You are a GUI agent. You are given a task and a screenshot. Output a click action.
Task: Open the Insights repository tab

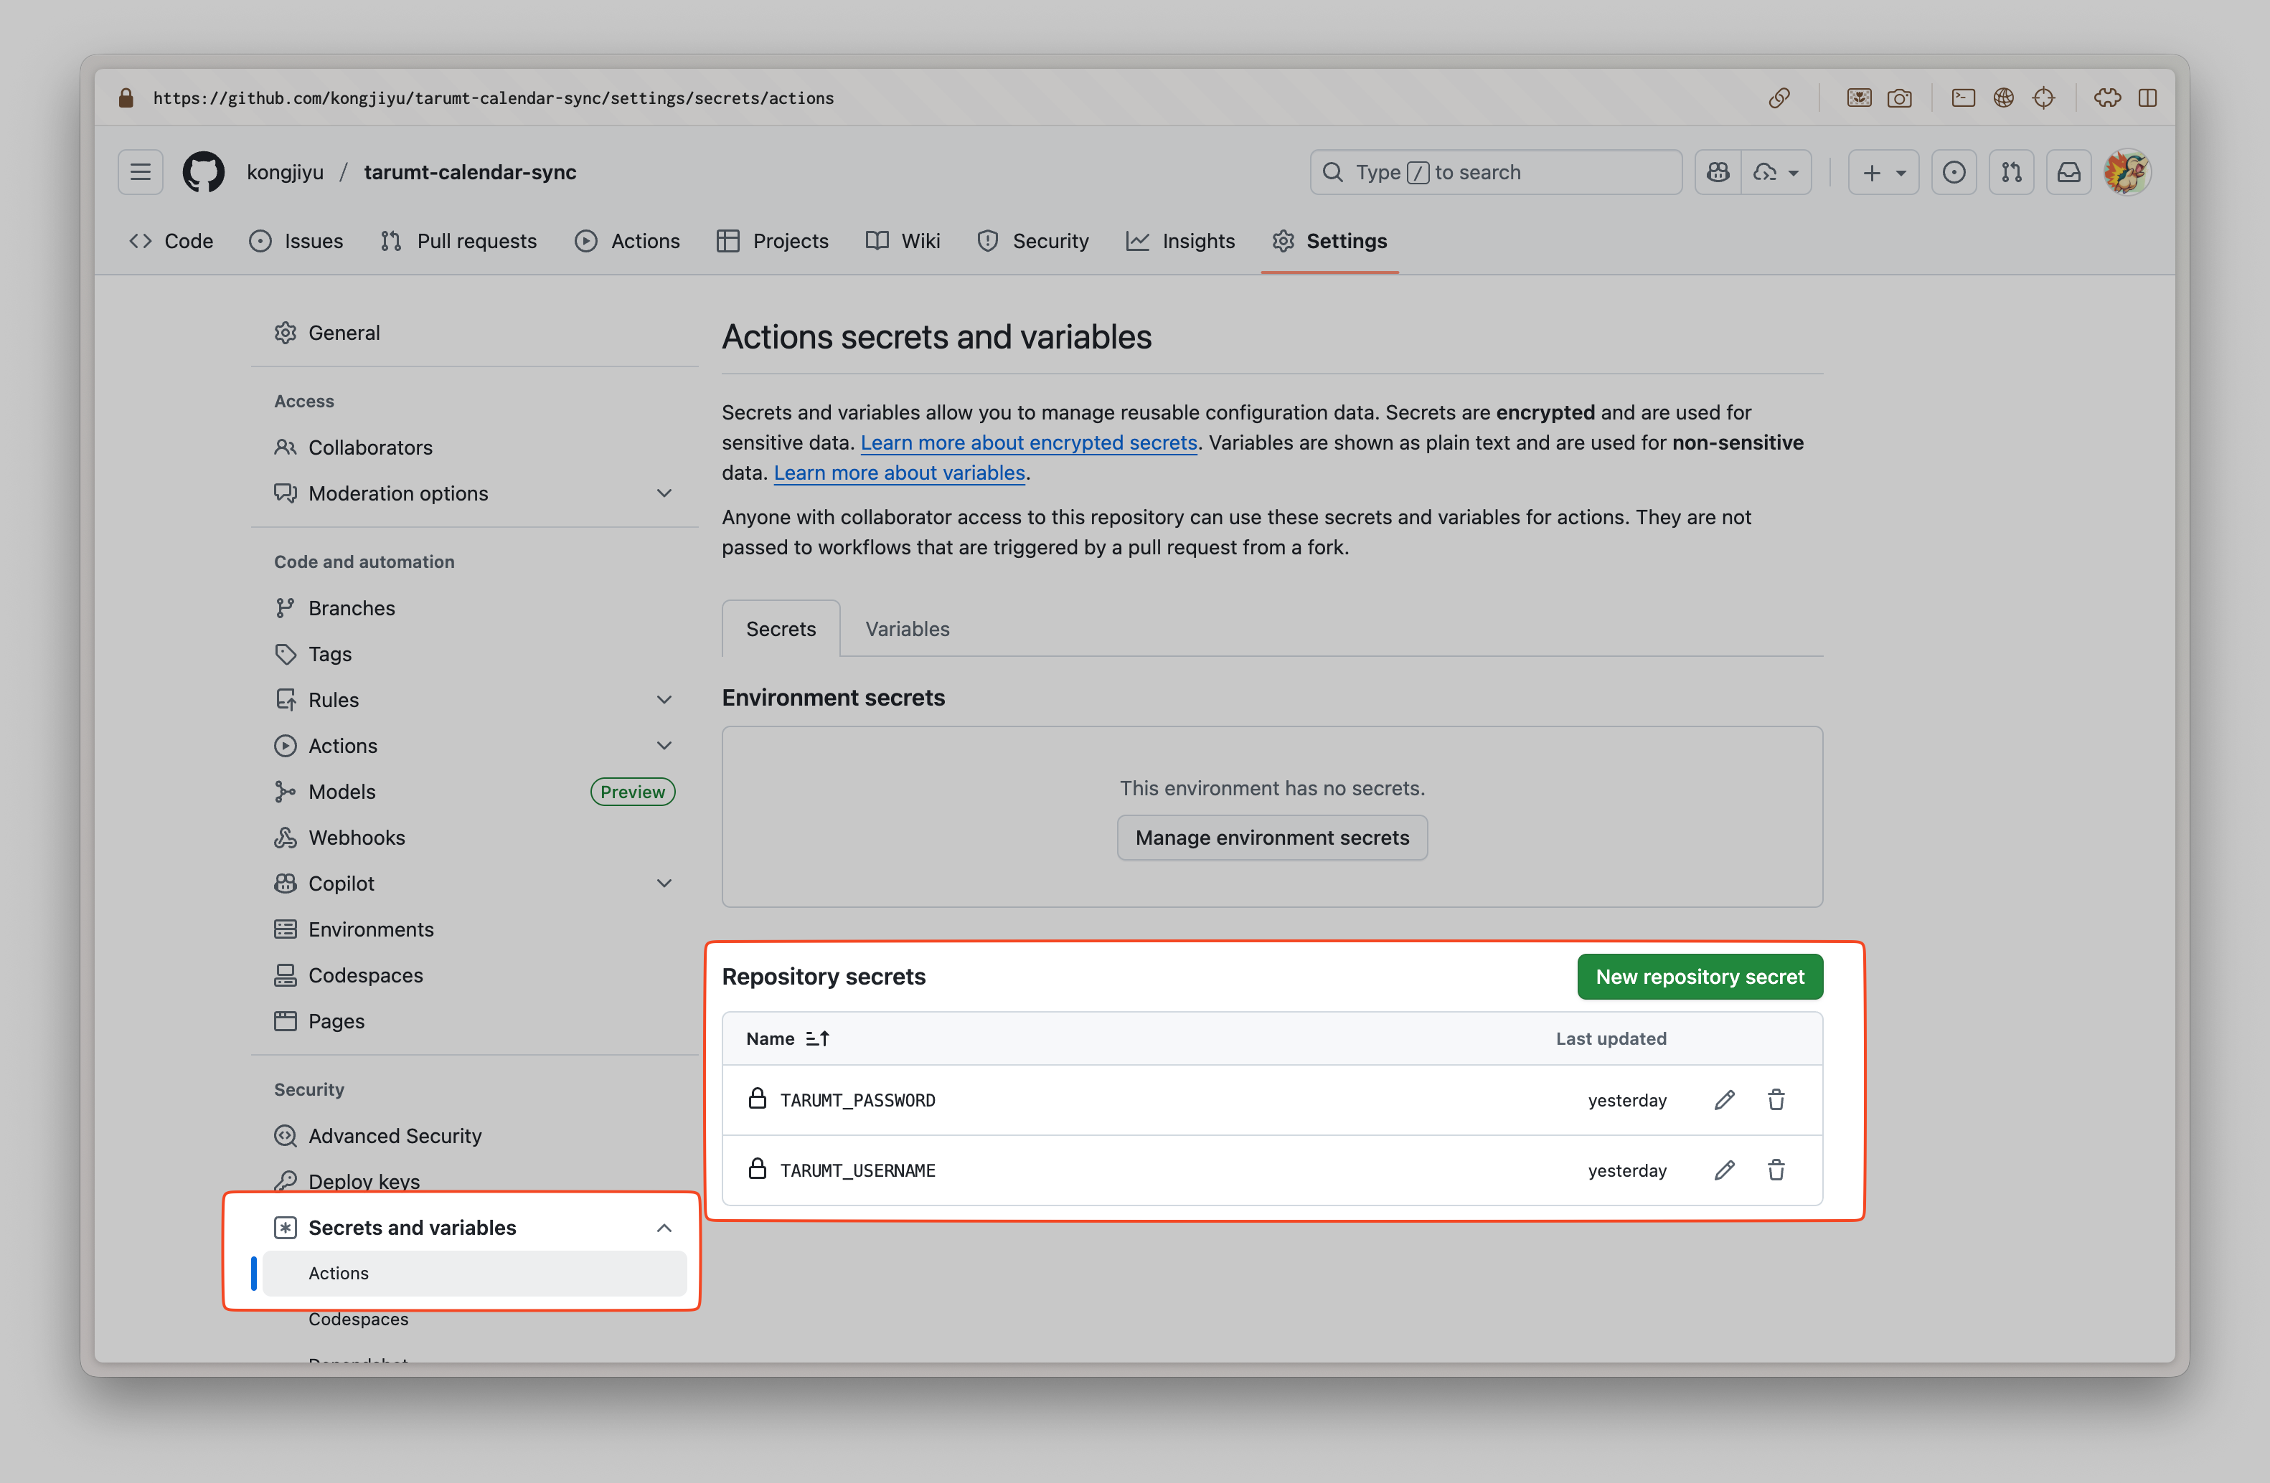pyautogui.click(x=1181, y=241)
